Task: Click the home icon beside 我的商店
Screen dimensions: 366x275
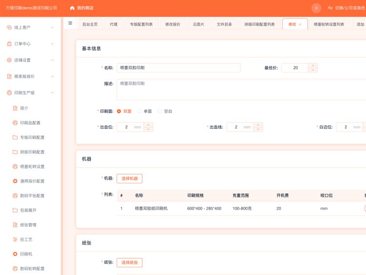Action: coord(72,8)
